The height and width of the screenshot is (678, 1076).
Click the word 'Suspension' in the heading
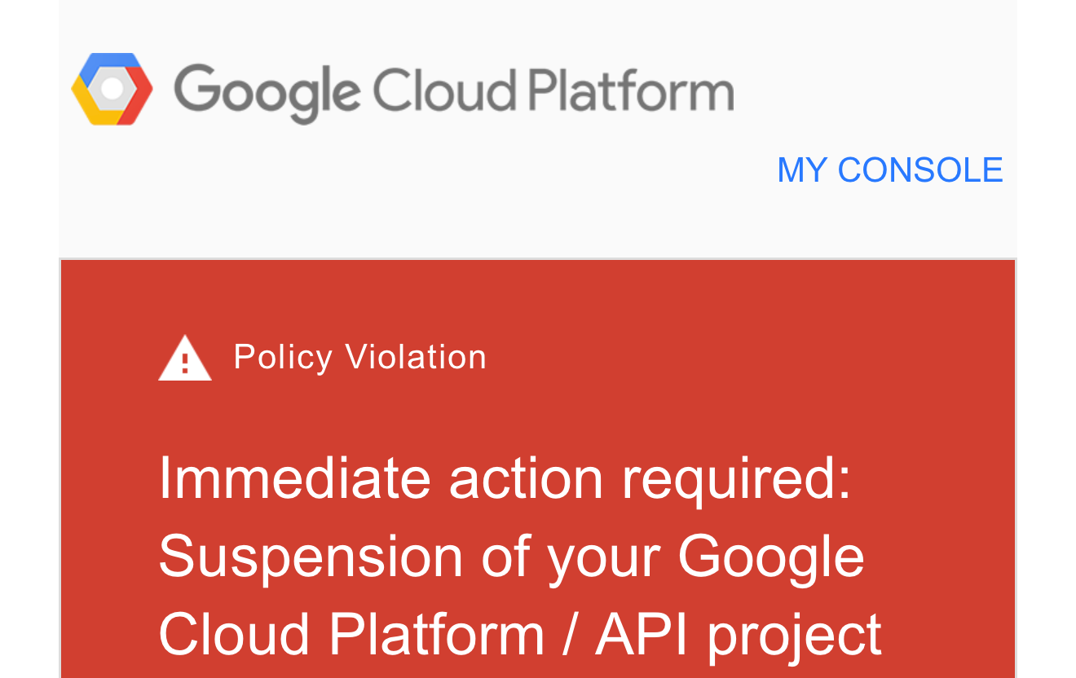(x=311, y=557)
